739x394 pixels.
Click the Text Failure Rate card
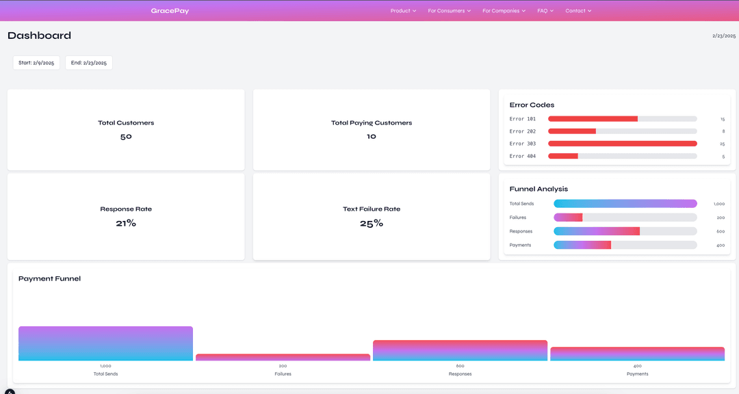[371, 215]
